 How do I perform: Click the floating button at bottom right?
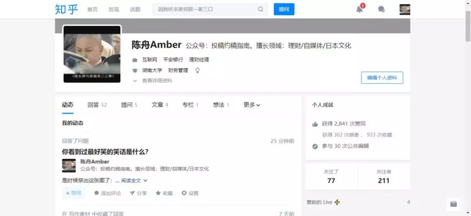[454, 204]
